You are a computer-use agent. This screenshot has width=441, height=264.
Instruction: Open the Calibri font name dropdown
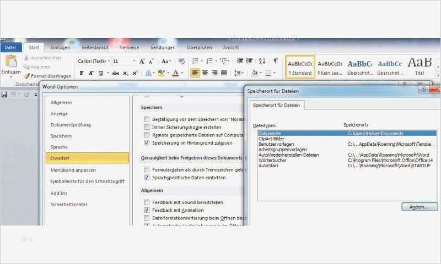pos(109,61)
